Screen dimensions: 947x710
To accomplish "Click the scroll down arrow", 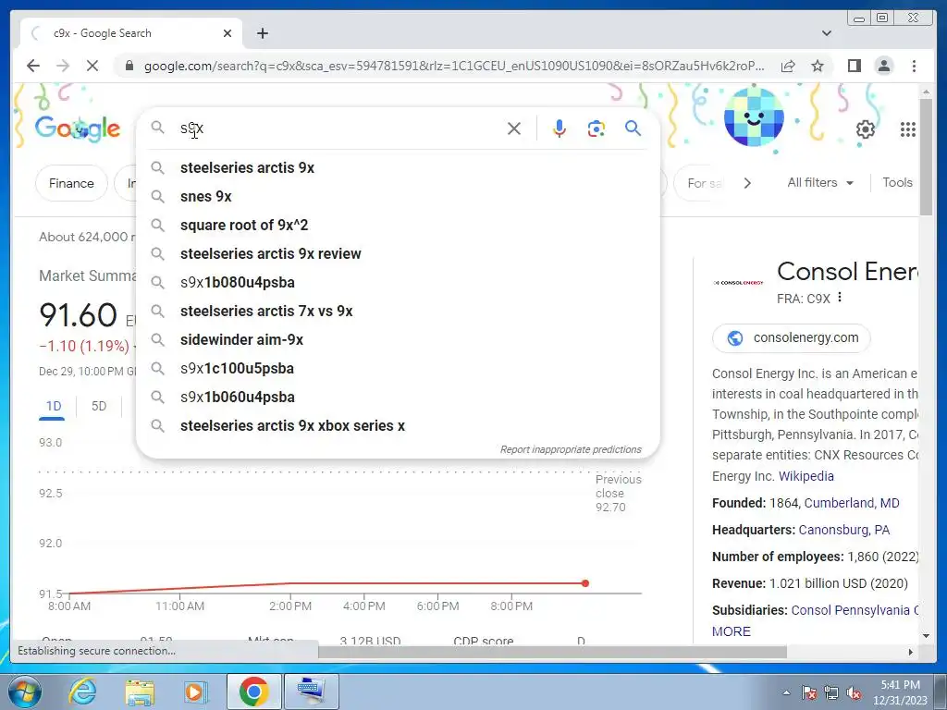I will (926, 636).
